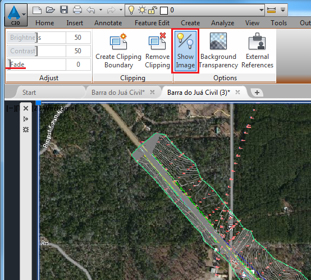Click the viewport [-] control label
The width and height of the screenshot is (311, 280).
click(10, 108)
